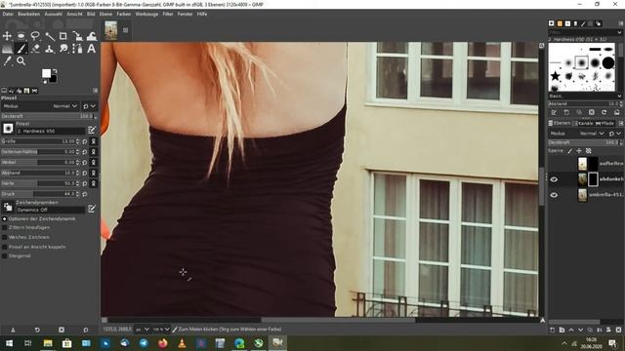Select the Ellipse Select tool

(x=21, y=36)
